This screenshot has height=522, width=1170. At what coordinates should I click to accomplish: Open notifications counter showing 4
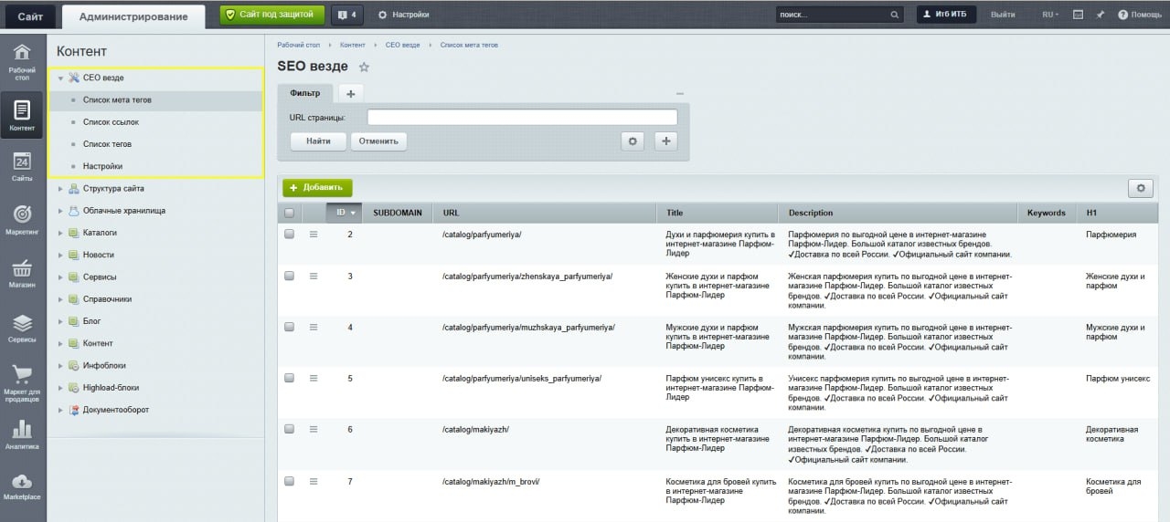(346, 15)
